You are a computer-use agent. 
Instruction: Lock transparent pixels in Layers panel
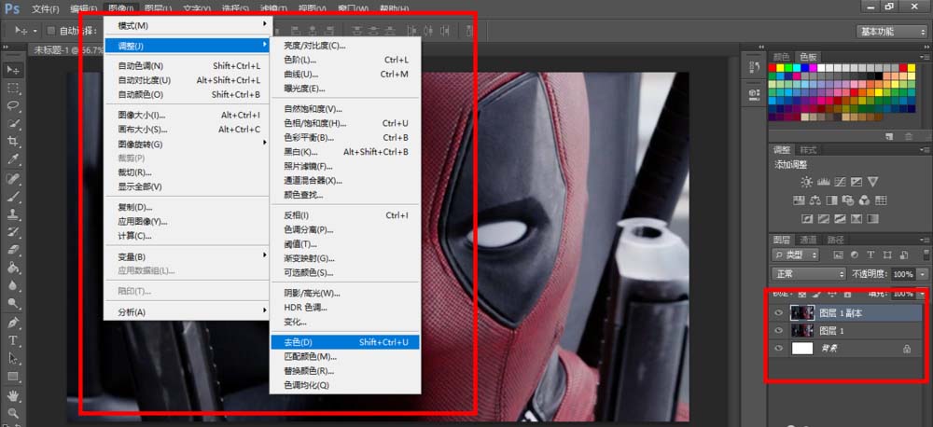click(x=801, y=294)
